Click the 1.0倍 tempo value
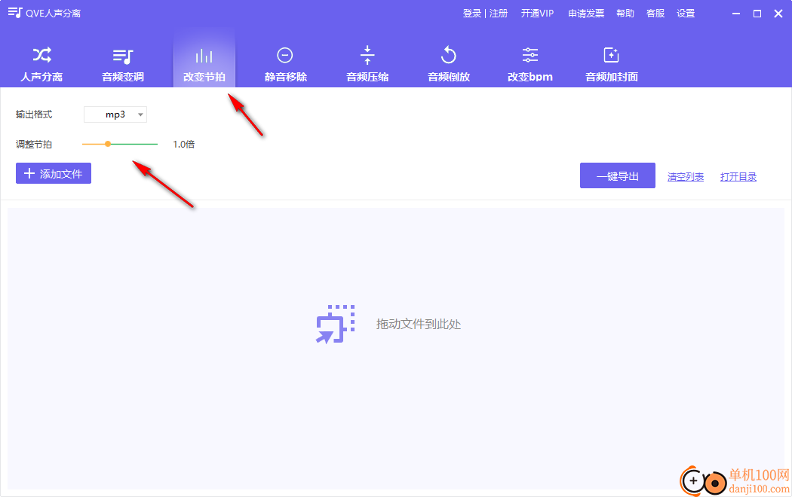Viewport: 792px width, 497px height. (183, 144)
